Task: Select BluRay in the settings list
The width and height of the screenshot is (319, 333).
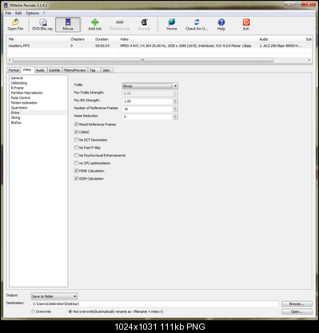Action: click(16, 123)
